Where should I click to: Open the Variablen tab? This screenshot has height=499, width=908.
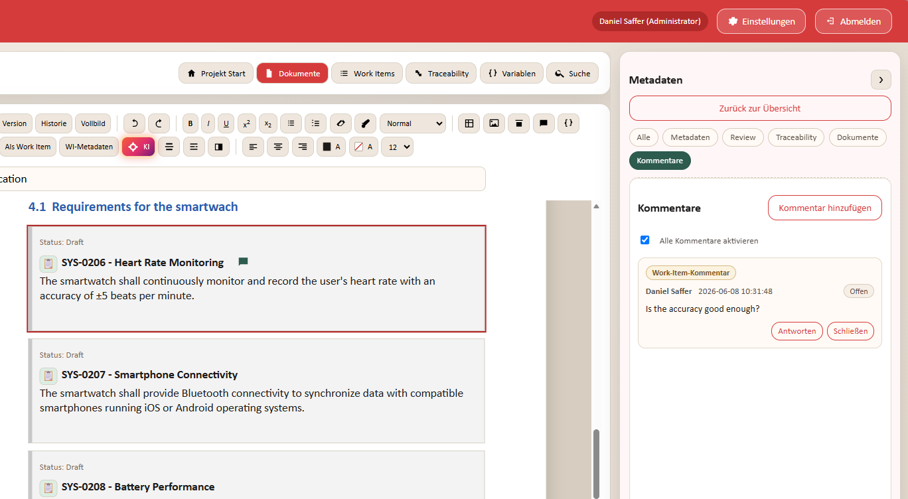click(512, 73)
